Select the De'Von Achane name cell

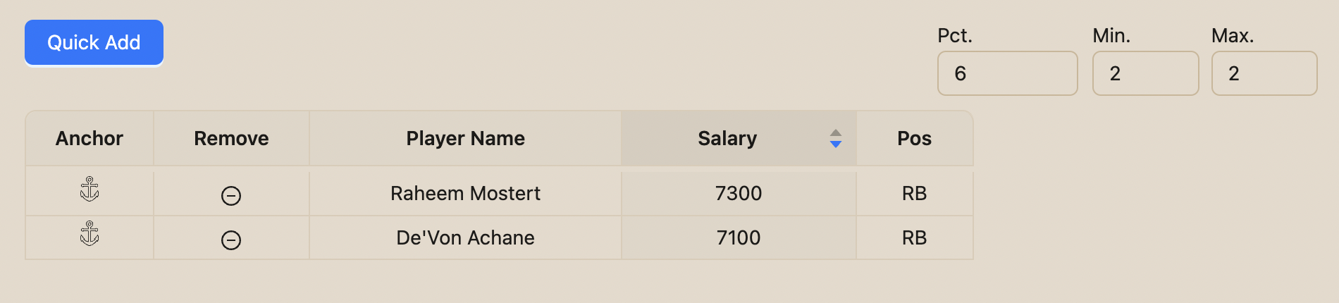point(465,237)
